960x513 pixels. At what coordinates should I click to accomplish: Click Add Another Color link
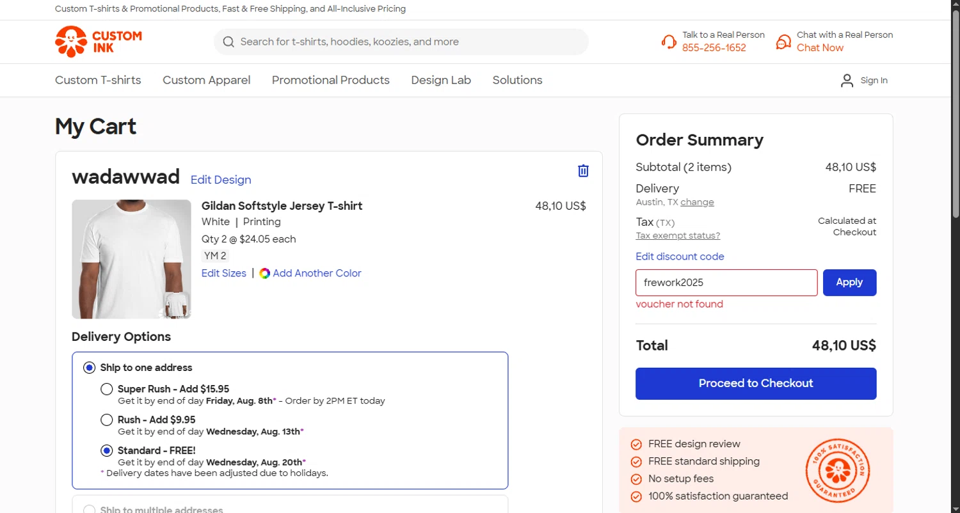click(x=317, y=274)
